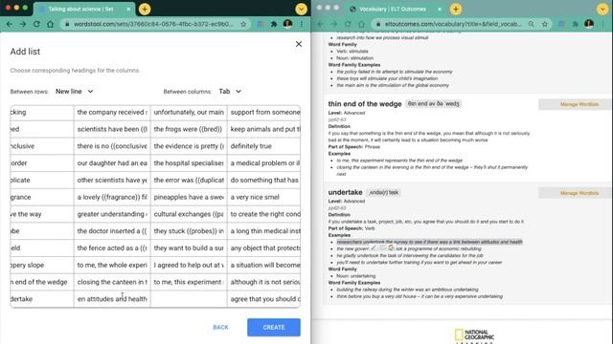Viewport: 613px width, 344px height.
Task: Select cell 'keep animals and put'
Action: 264,129
